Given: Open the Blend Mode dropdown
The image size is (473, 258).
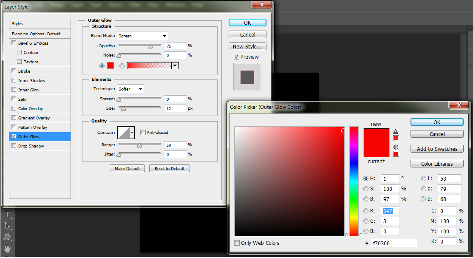Looking at the screenshot, I should click(x=142, y=36).
